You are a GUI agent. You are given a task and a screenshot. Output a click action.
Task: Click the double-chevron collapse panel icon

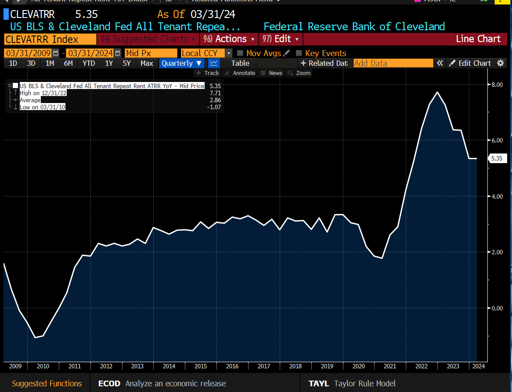(x=440, y=63)
